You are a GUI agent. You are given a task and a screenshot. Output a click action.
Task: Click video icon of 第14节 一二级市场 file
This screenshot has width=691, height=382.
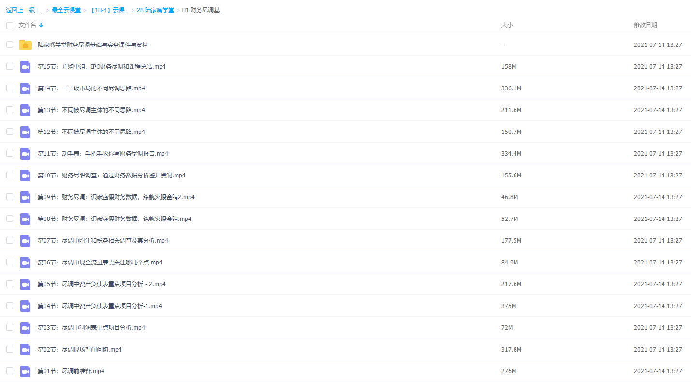[x=26, y=88]
